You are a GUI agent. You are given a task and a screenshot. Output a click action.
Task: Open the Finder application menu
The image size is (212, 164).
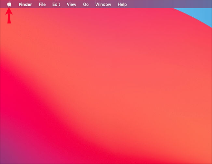pos(25,4)
